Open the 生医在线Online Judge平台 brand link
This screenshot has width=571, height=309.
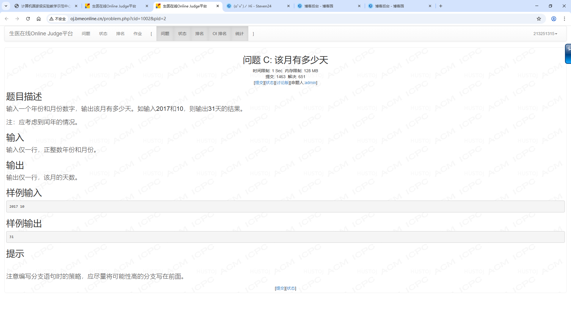pos(41,34)
